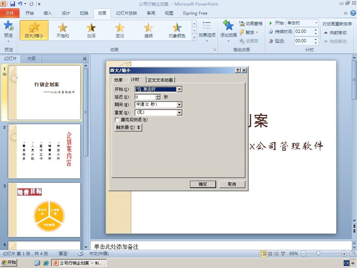
Task: Select the Desaturate (不饱和) animation effect
Action: [63, 30]
